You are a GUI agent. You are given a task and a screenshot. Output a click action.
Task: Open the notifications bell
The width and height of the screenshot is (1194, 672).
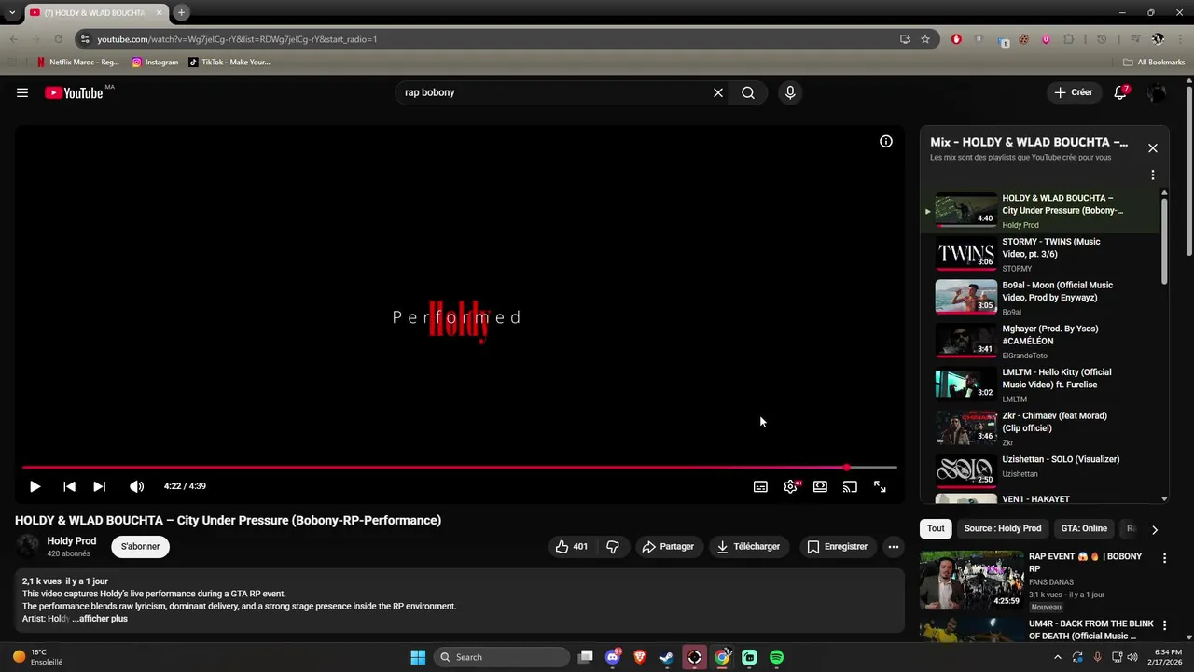point(1121,92)
